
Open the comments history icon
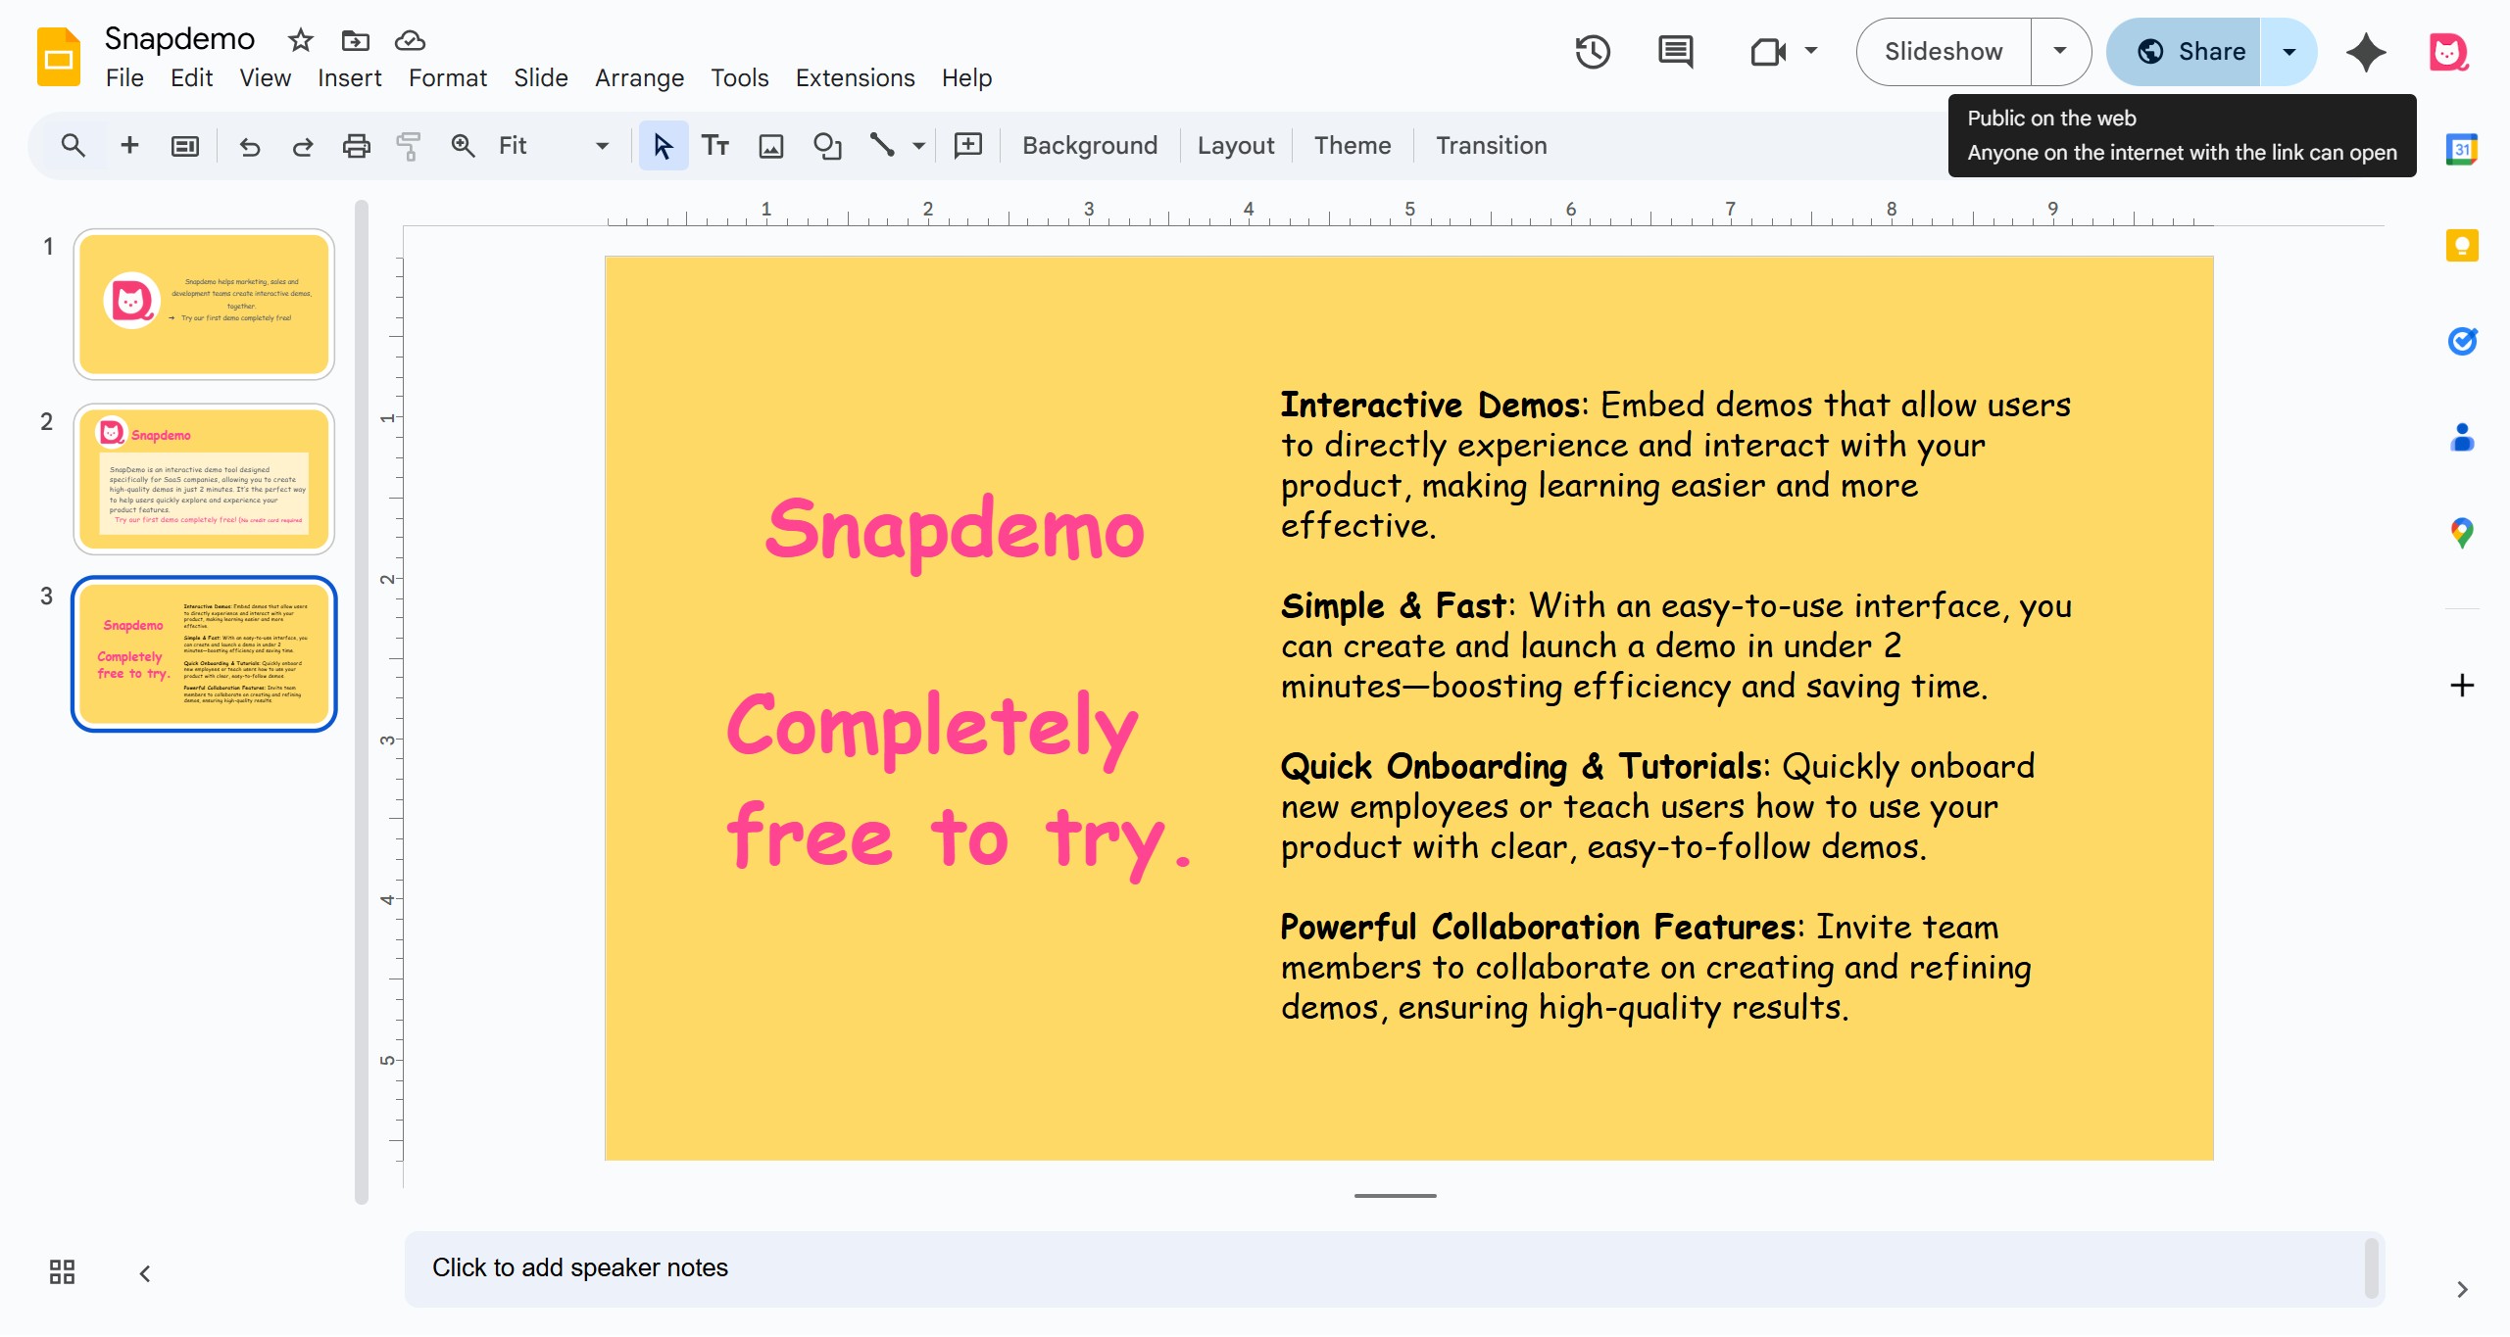[x=1675, y=52]
